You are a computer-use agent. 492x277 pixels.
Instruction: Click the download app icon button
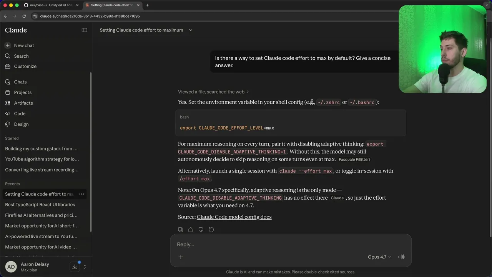coord(75,267)
